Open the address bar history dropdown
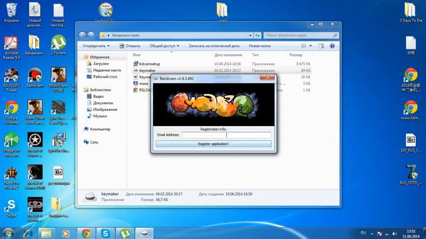 click(250, 35)
